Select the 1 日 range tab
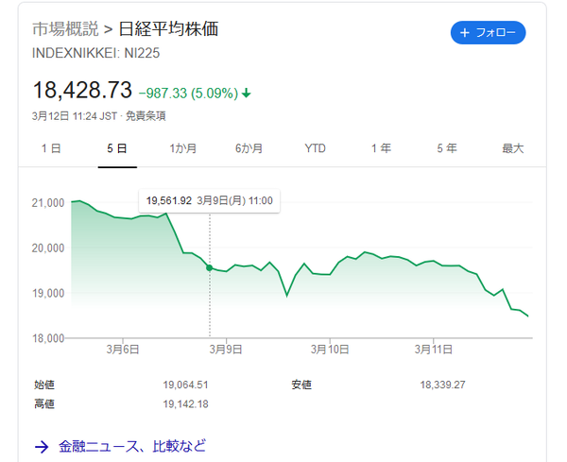This screenshot has height=462, width=567. [x=51, y=148]
